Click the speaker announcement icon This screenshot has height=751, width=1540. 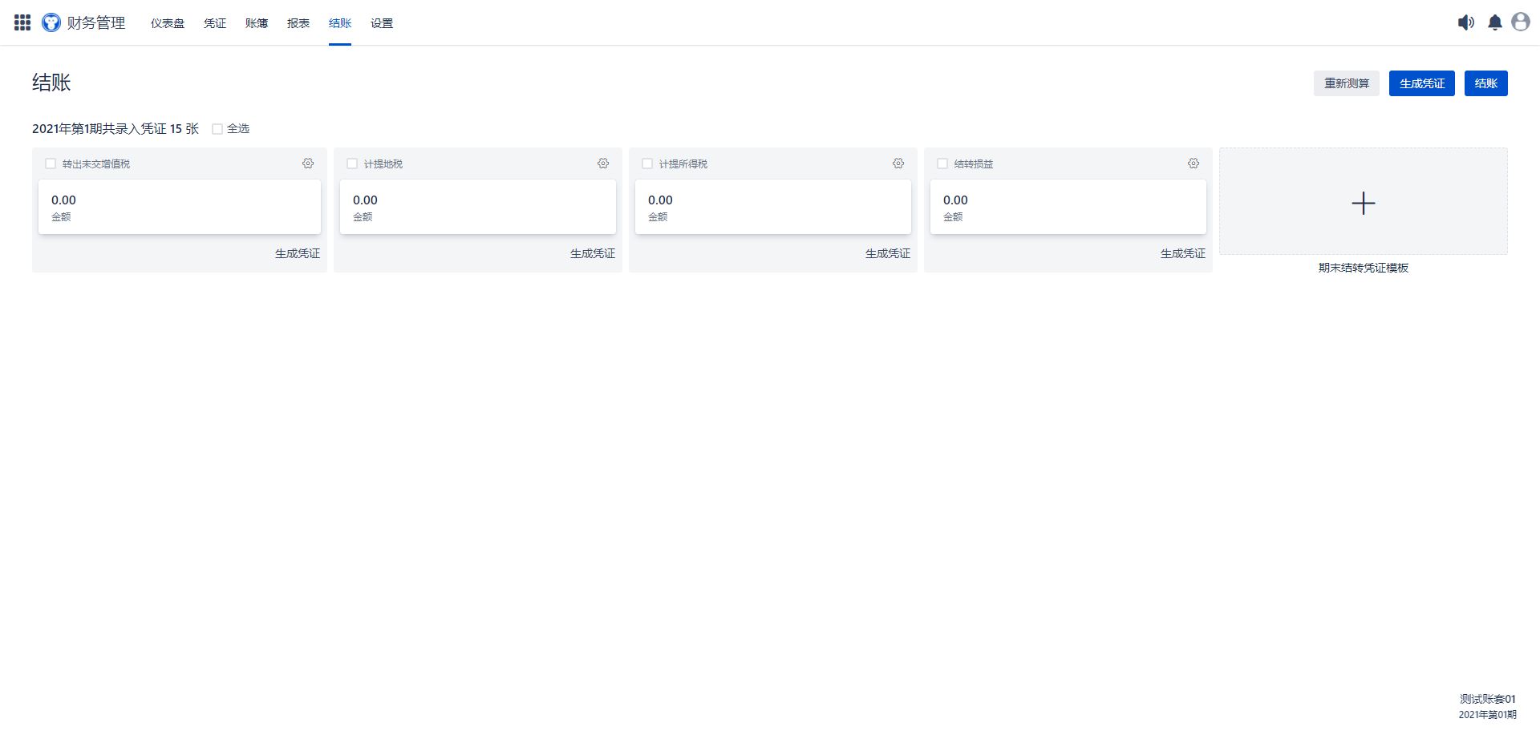[x=1466, y=22]
